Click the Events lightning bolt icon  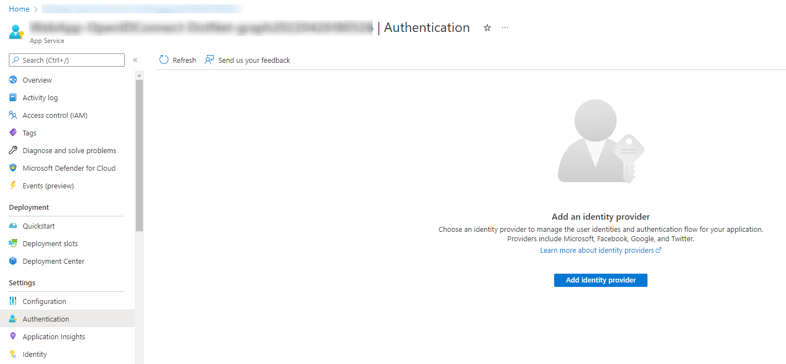pos(13,186)
